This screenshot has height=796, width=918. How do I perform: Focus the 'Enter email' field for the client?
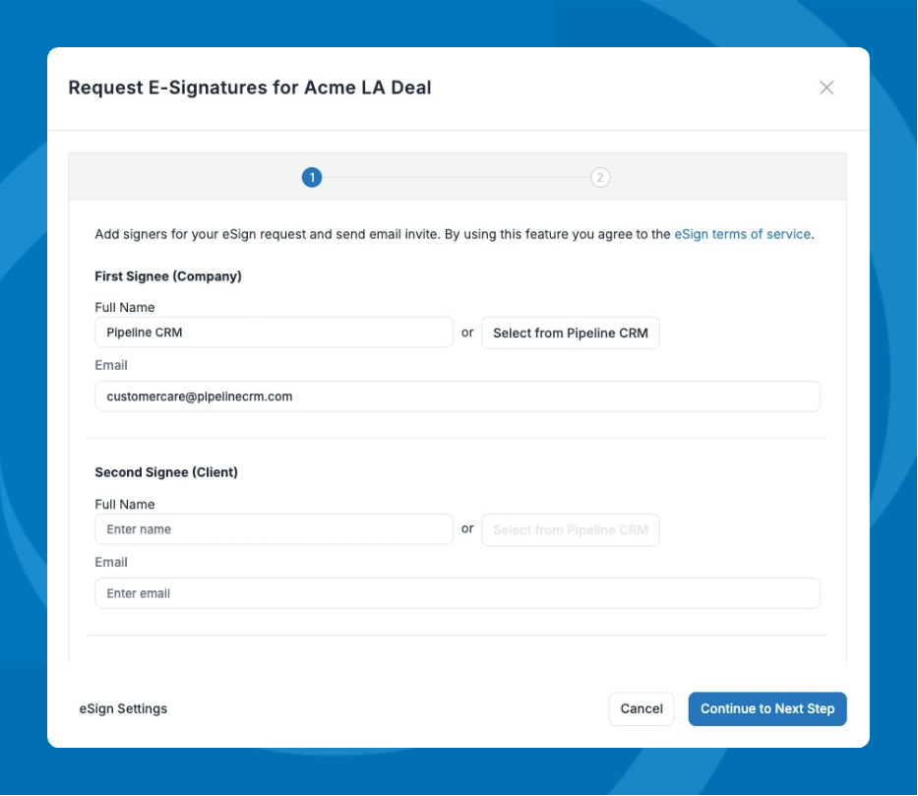458,593
